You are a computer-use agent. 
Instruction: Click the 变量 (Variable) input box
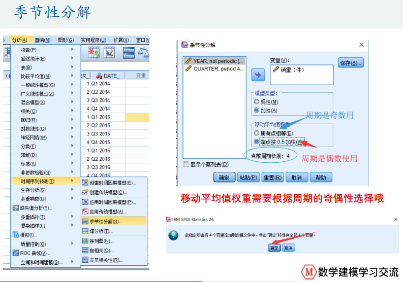pos(302,75)
